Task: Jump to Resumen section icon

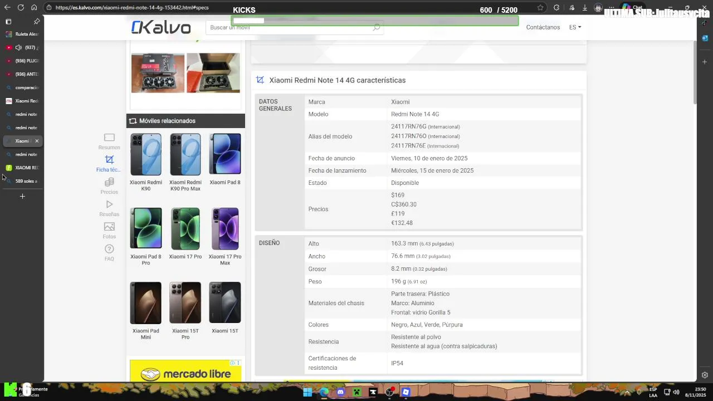Action: click(x=109, y=138)
